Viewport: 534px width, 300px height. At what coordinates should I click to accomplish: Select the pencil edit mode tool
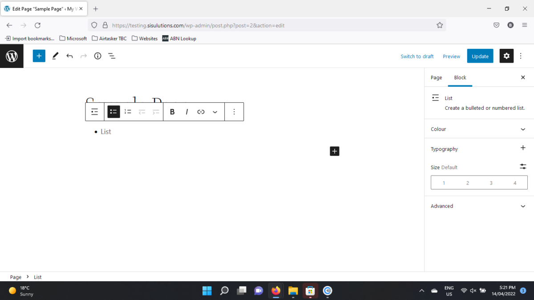click(x=55, y=56)
